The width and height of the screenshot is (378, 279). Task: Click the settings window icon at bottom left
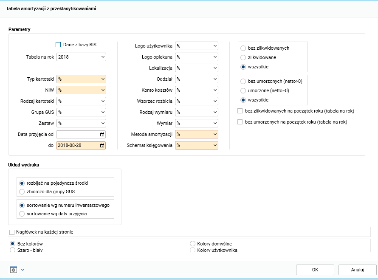14,270
